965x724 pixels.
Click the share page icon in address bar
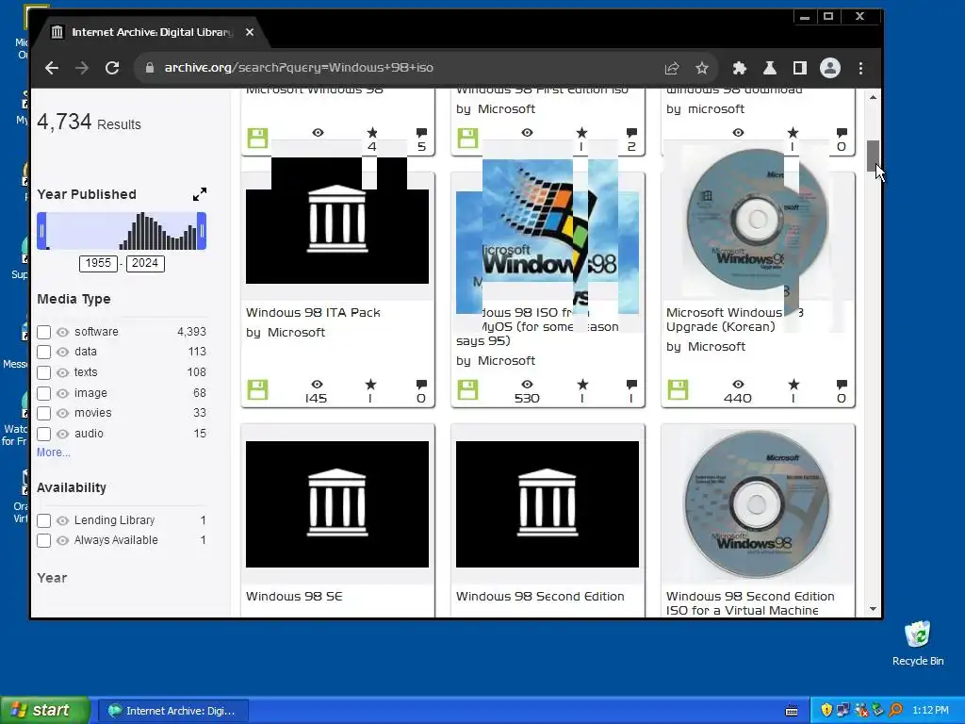pyautogui.click(x=671, y=68)
